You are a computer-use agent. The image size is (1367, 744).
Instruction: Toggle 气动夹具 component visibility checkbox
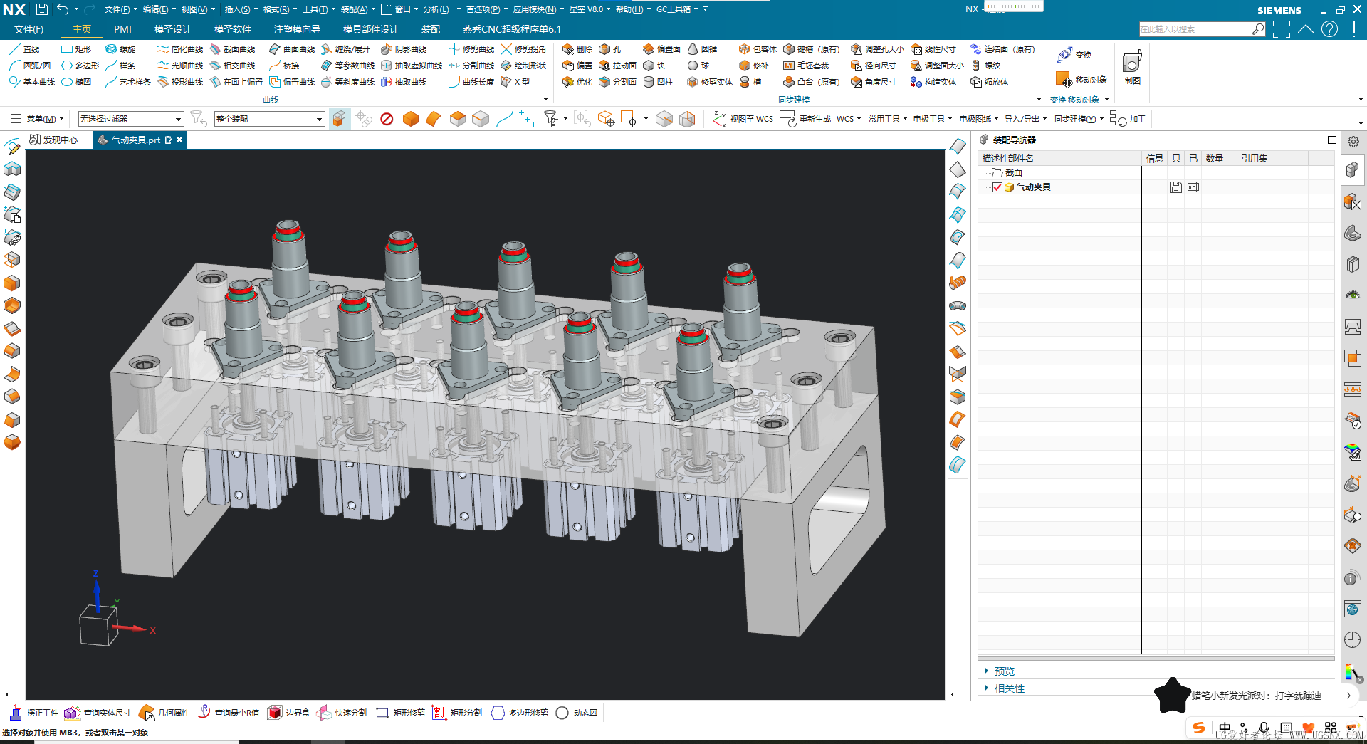point(997,187)
